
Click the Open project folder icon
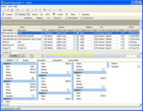coord(8,10)
